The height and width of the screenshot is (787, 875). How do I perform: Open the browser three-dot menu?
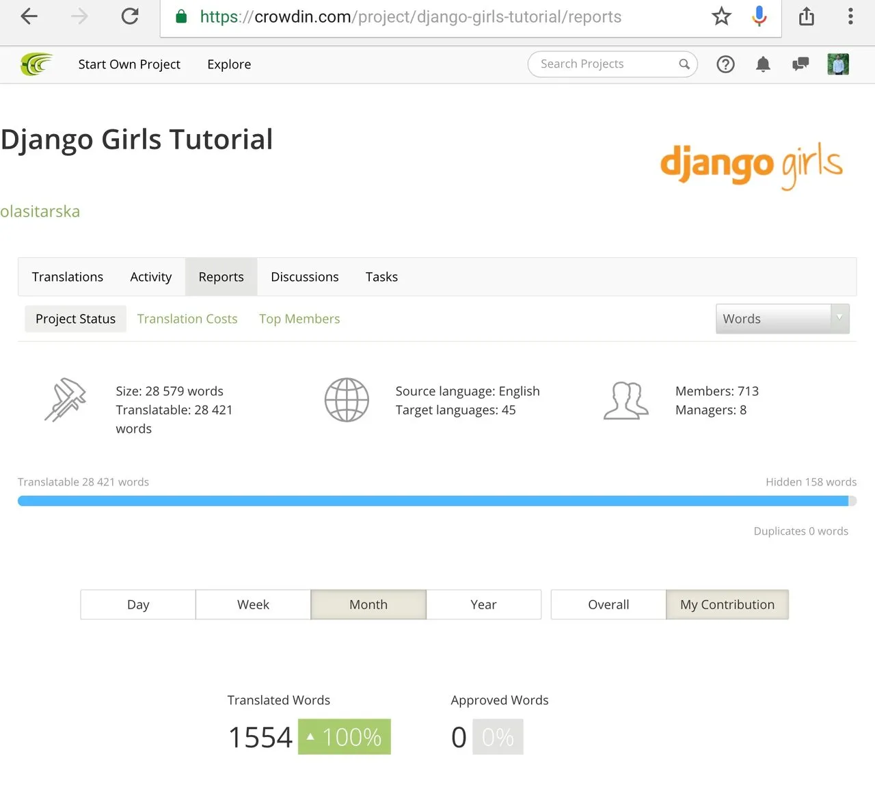pyautogui.click(x=850, y=16)
